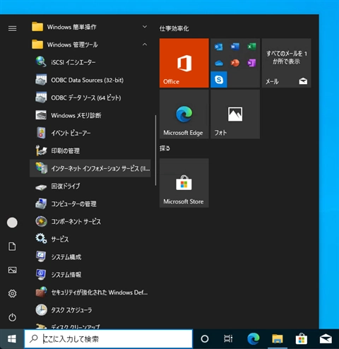Open the フォト (Photos) tile
Screen dimensions: 339x349
235,114
